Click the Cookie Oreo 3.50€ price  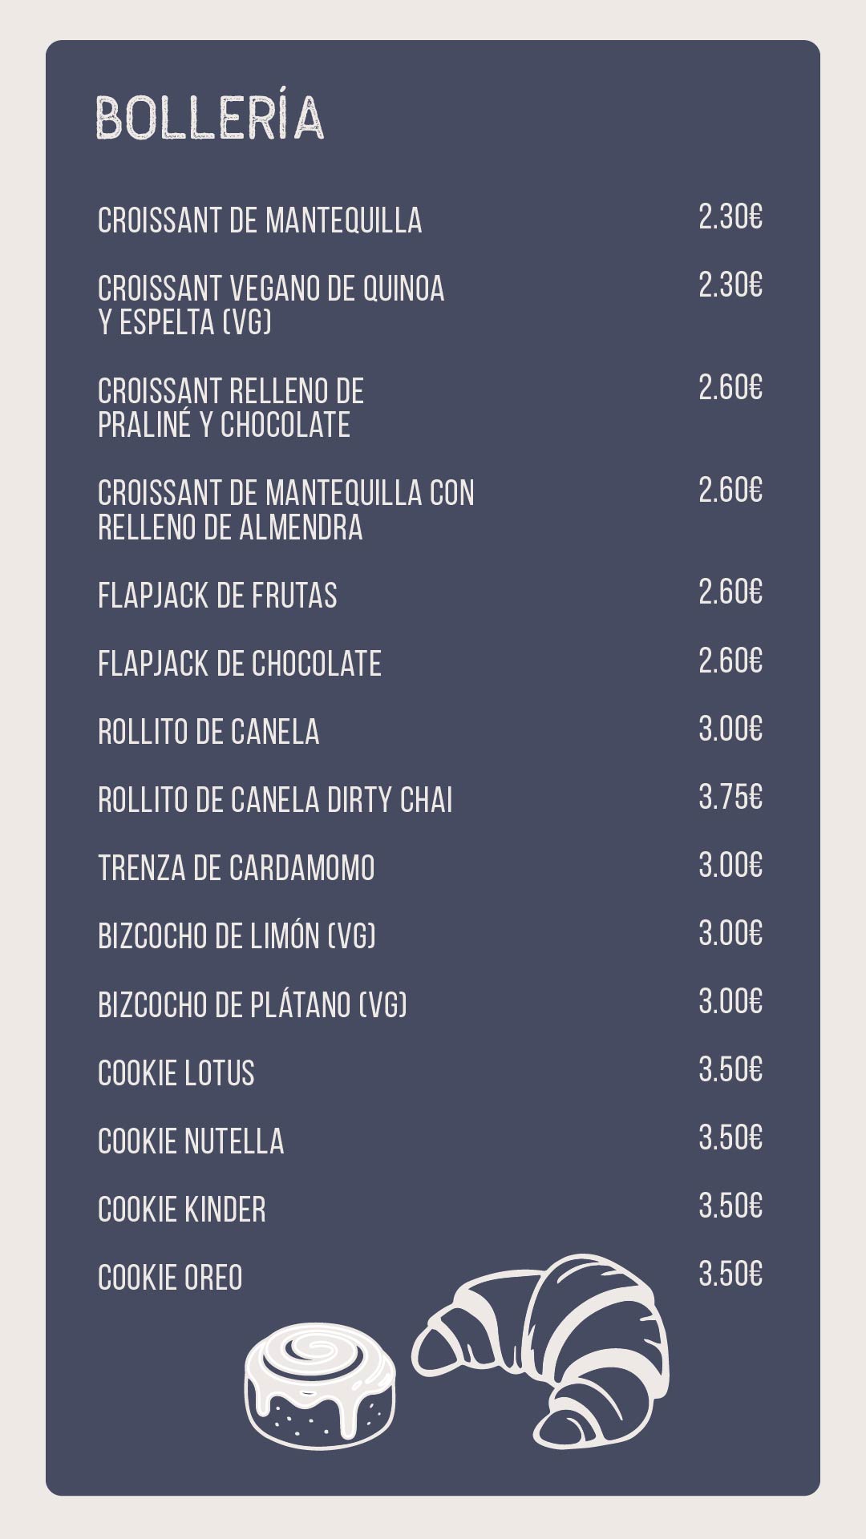tap(730, 1274)
